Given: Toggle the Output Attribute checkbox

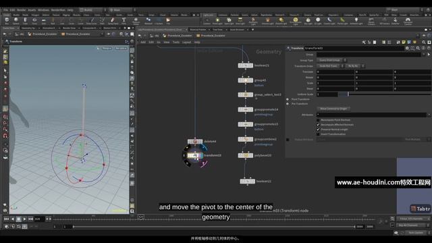Looking at the screenshot, I should click(x=288, y=140).
